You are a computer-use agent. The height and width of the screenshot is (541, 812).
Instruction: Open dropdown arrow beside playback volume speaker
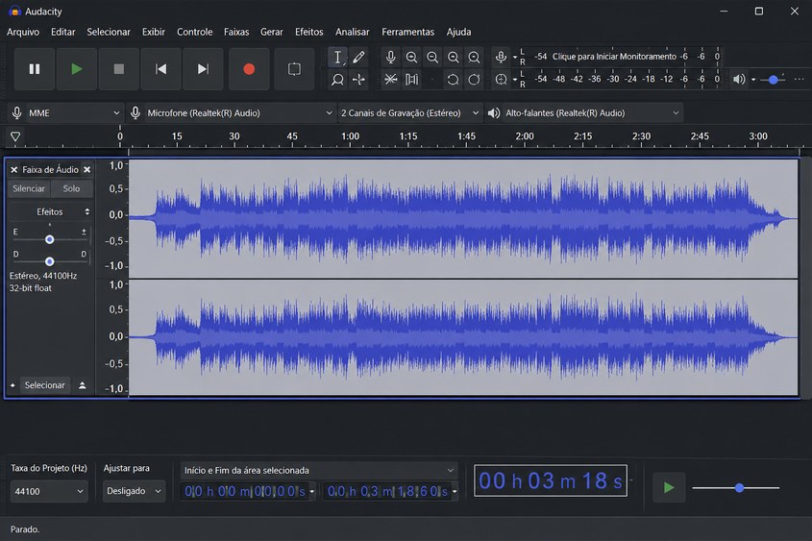pos(753,80)
